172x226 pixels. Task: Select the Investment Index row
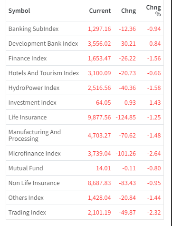coord(85,102)
